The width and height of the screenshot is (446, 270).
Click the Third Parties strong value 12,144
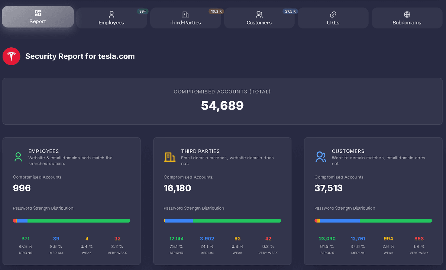(177, 239)
